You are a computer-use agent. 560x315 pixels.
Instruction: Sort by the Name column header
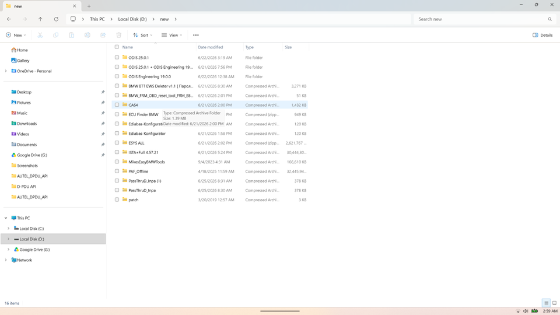point(128,47)
